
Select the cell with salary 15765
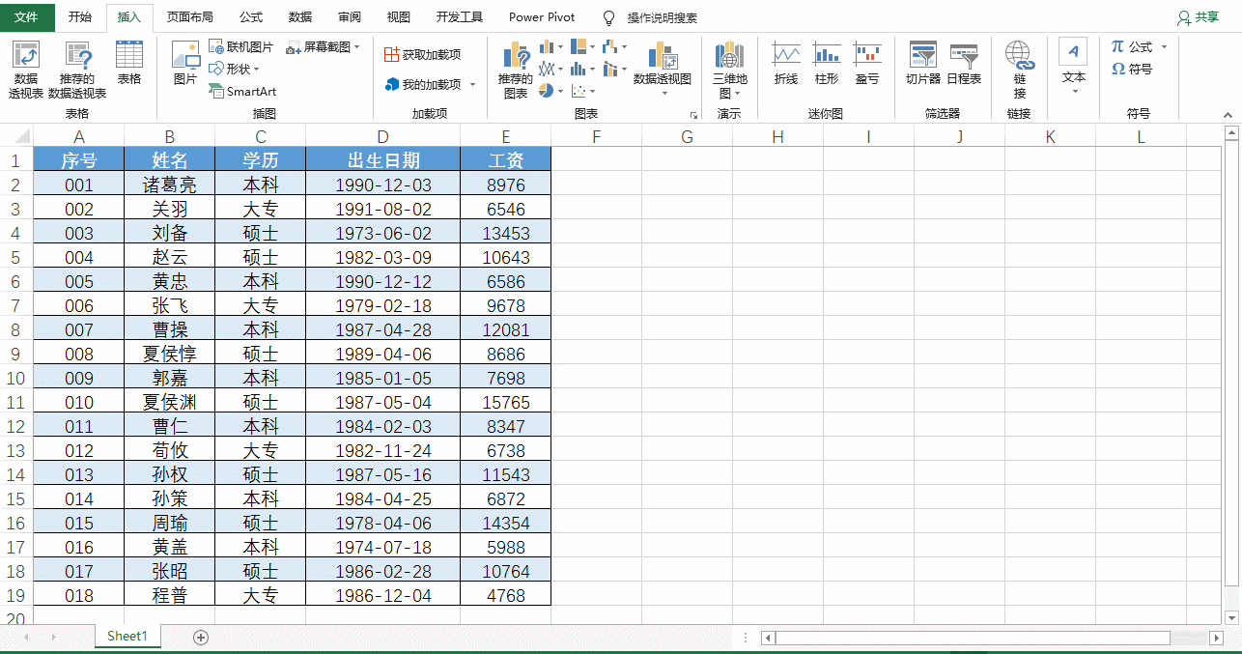click(x=506, y=402)
